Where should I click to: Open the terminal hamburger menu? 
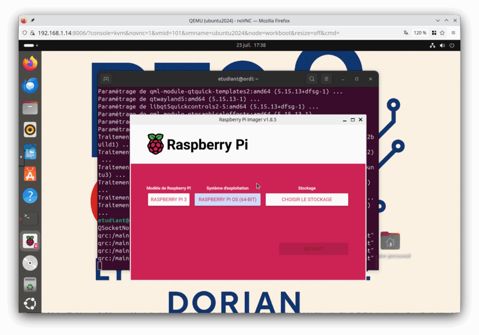tap(327, 79)
